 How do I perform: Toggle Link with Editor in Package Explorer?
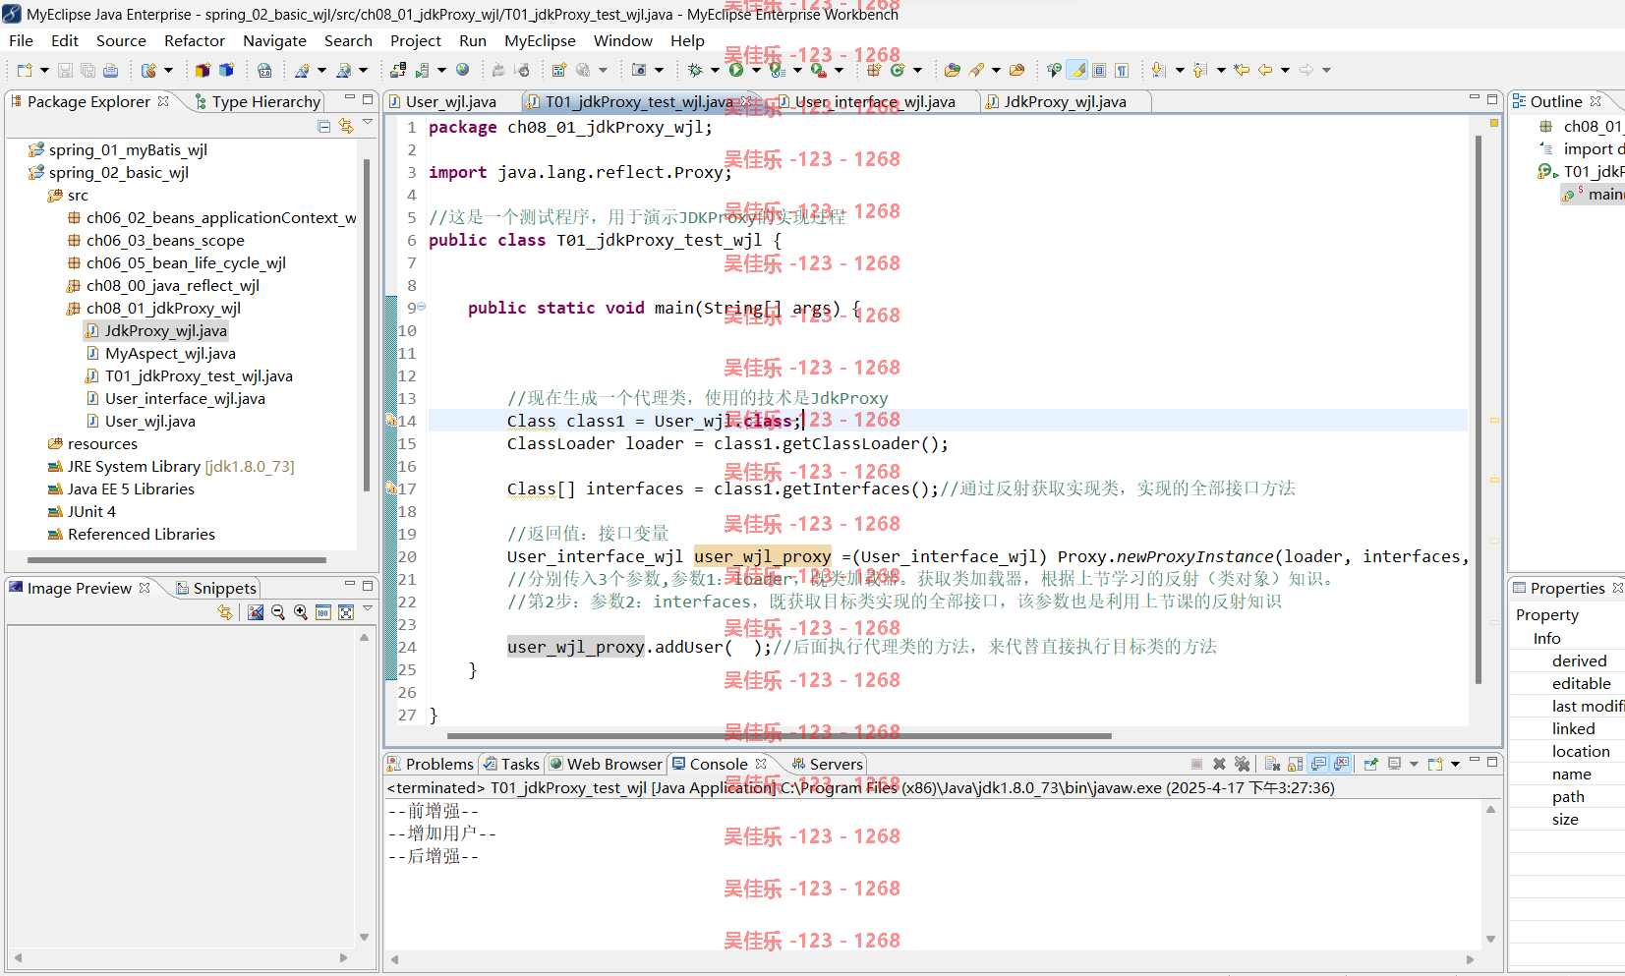click(x=346, y=126)
